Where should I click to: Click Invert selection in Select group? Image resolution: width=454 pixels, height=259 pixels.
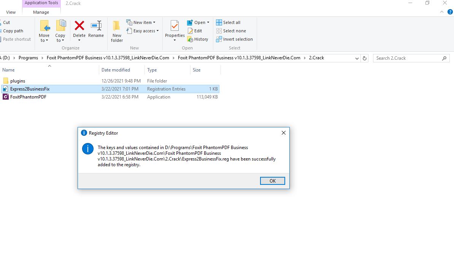coord(234,39)
